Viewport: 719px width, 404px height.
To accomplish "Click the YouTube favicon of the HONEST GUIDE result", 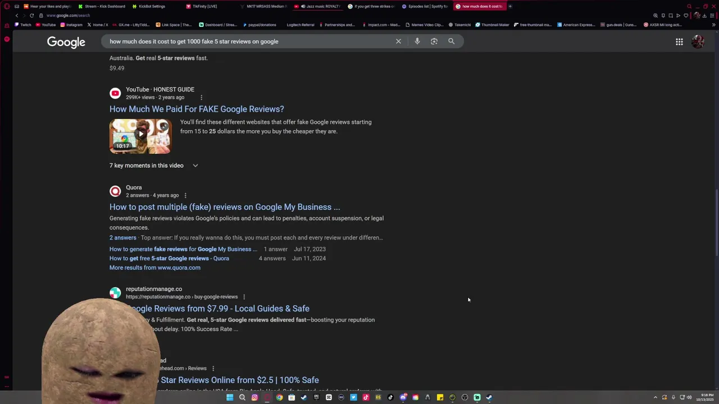I will click(115, 93).
